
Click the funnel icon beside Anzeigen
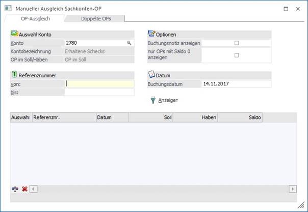(x=152, y=100)
